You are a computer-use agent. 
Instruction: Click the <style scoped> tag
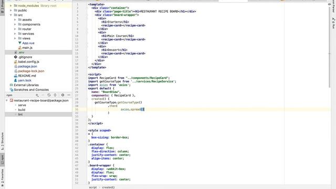point(100,130)
